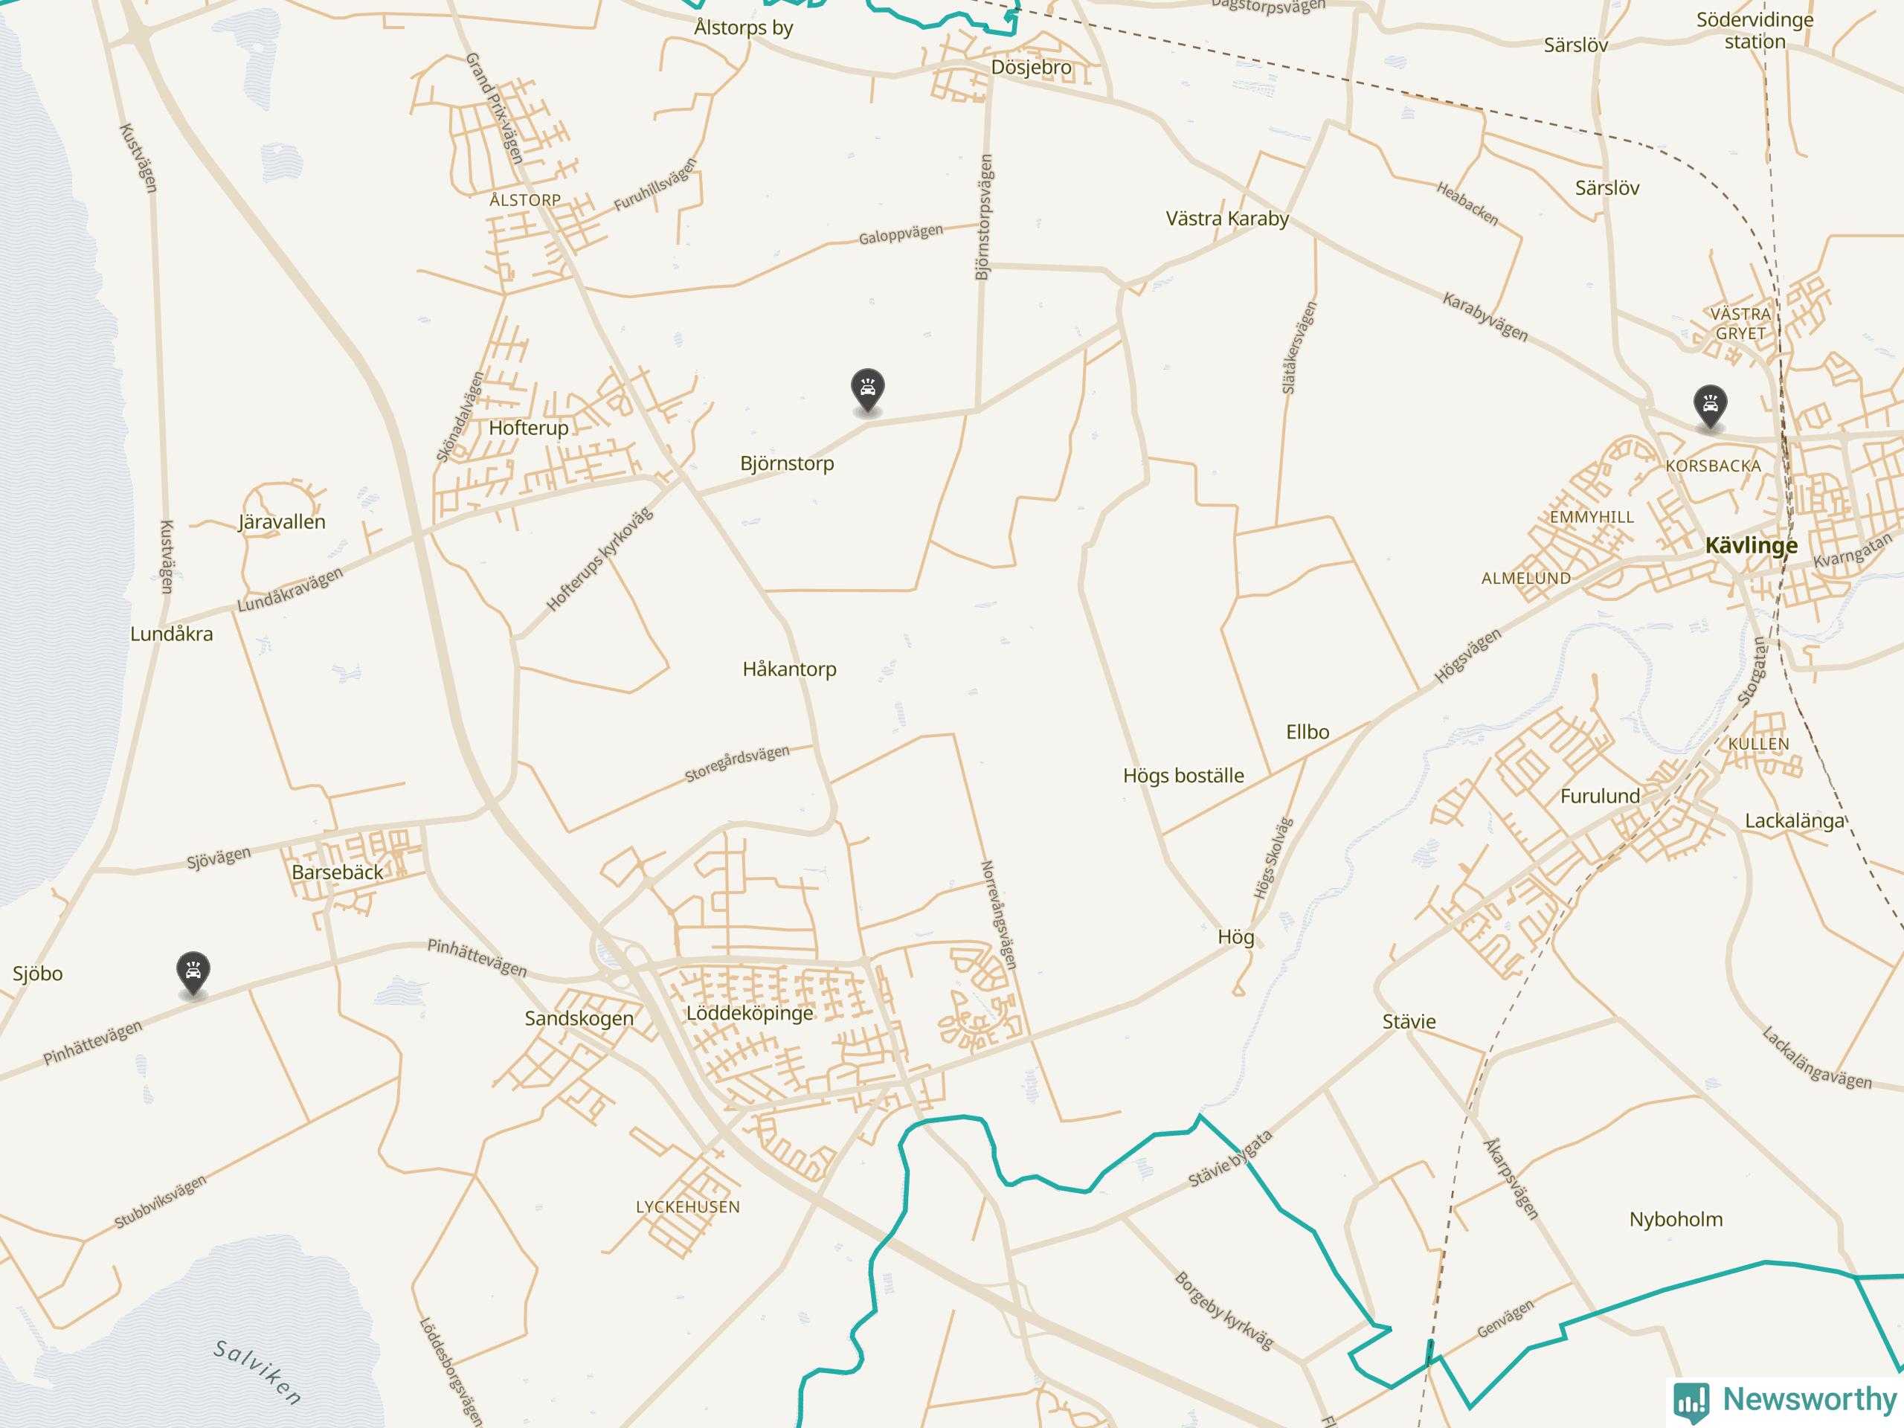1904x1428 pixels.
Task: Click the car marker near Björnstorp
Action: tap(868, 392)
